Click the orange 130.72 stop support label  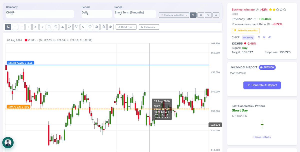coord(19,107)
